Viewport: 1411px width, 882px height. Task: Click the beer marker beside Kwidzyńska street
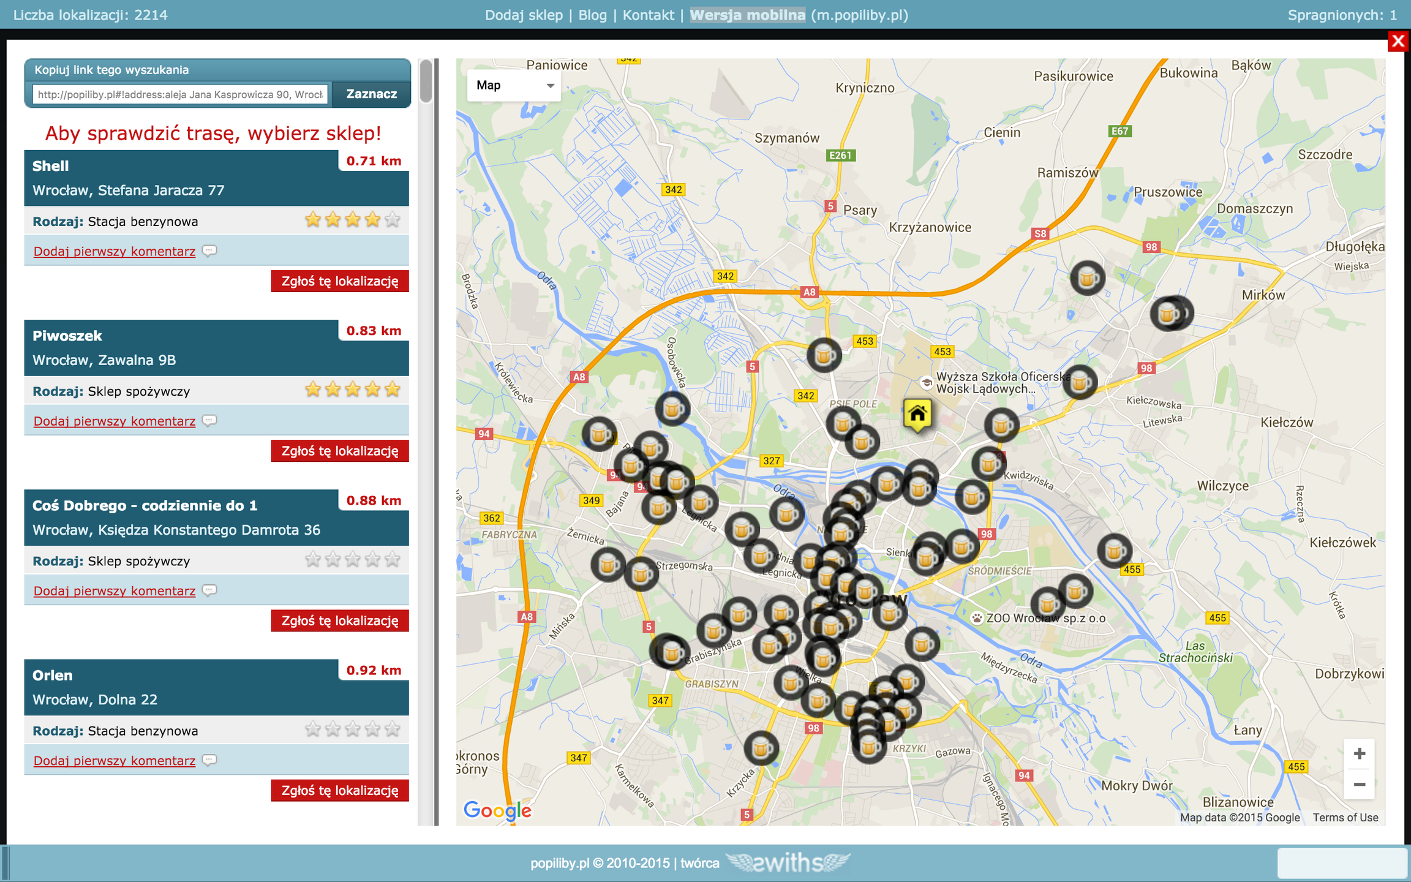[988, 464]
